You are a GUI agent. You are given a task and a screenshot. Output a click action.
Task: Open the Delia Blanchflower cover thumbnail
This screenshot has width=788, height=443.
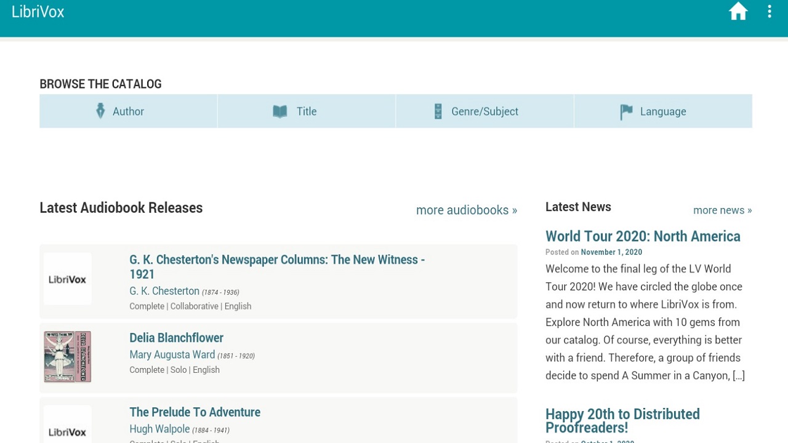pos(68,357)
